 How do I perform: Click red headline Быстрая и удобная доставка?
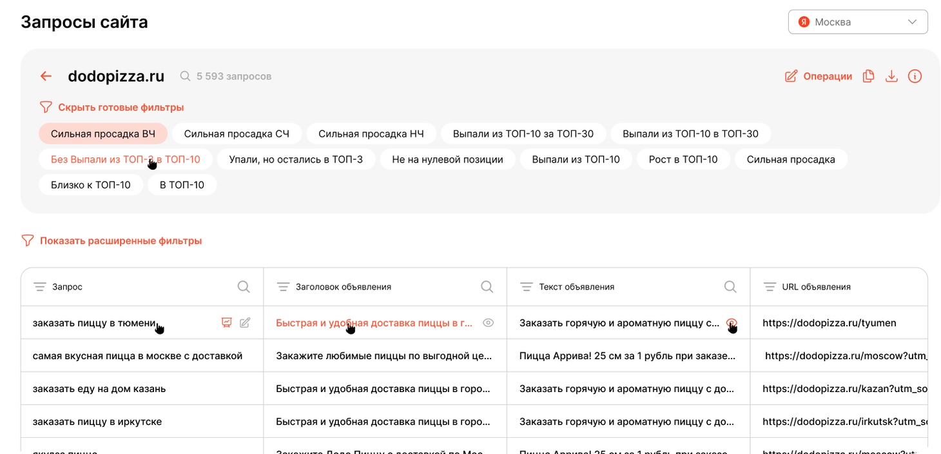pyautogui.click(x=374, y=322)
